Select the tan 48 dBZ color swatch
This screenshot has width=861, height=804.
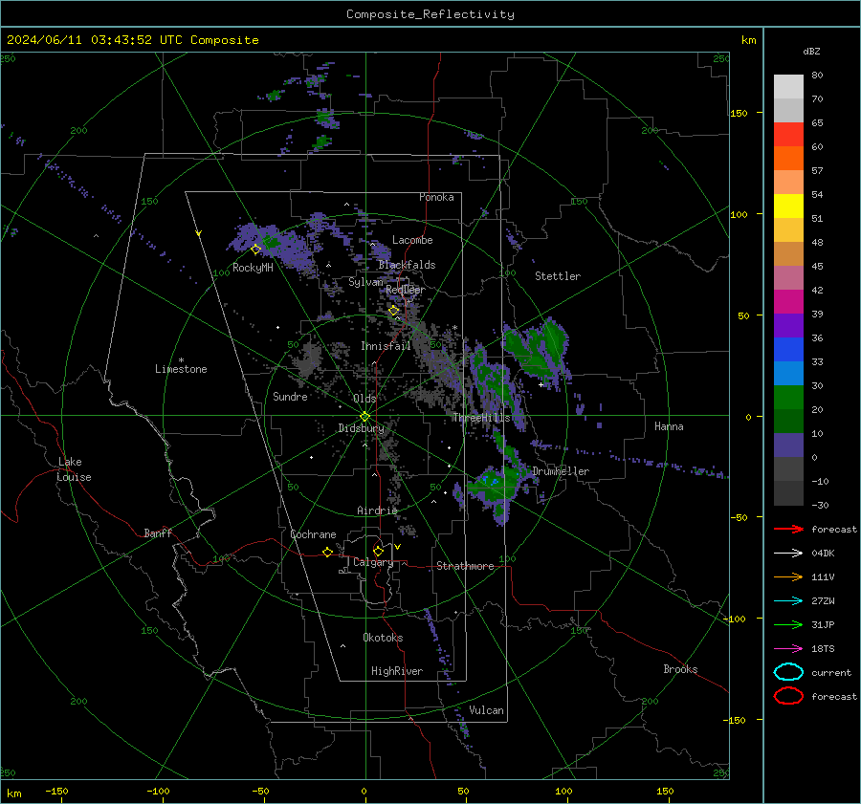pos(788,254)
